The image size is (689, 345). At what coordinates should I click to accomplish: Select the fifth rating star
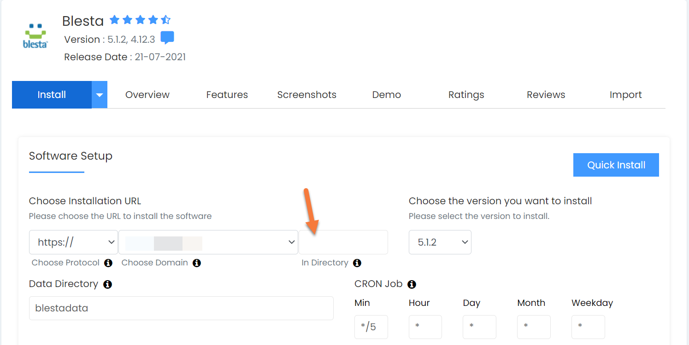[165, 20]
